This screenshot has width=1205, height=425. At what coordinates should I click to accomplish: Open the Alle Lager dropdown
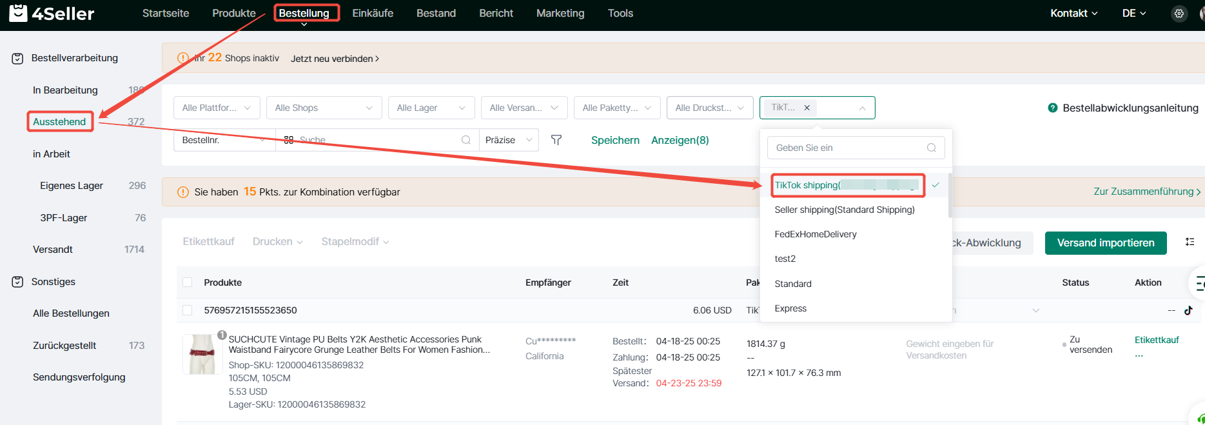[x=431, y=108]
